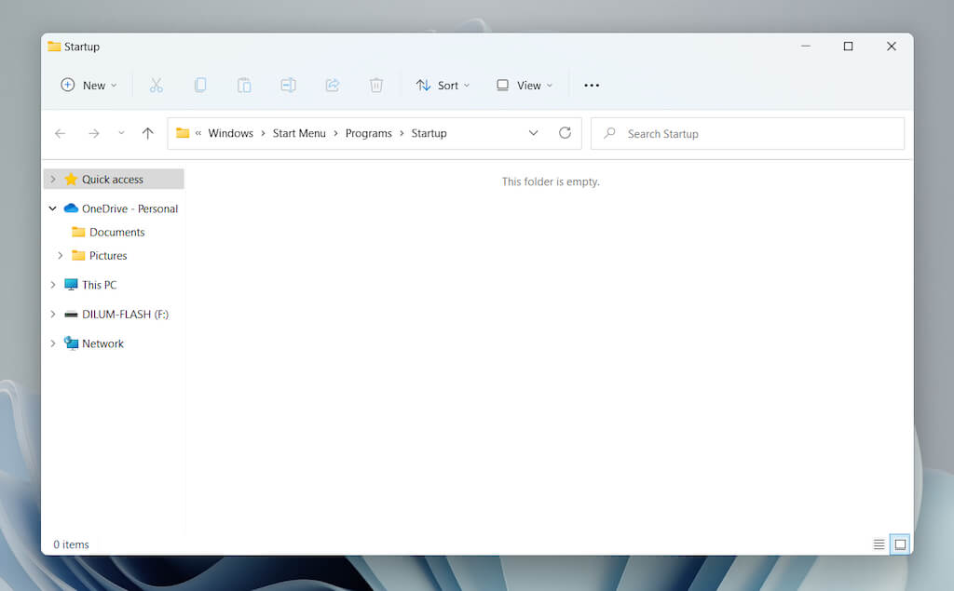Image resolution: width=954 pixels, height=591 pixels.
Task: Click Startup in the breadcrumb
Action: 429,133
